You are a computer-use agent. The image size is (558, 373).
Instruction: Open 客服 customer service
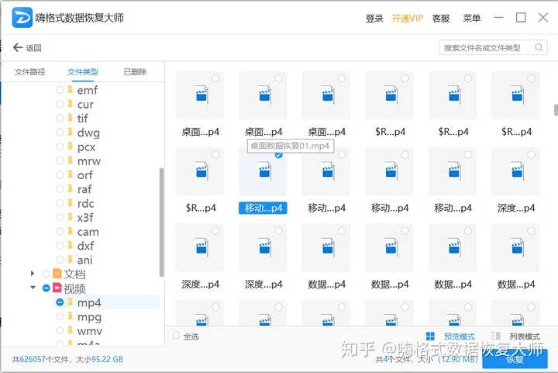click(440, 18)
